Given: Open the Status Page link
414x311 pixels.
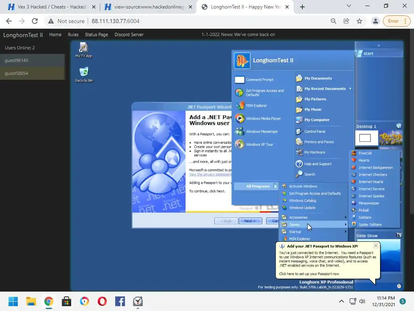Looking at the screenshot, I should [96, 35].
